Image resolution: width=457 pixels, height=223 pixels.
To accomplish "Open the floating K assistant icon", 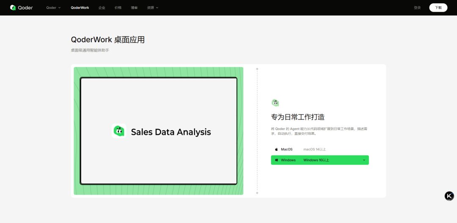I will pyautogui.click(x=449, y=196).
